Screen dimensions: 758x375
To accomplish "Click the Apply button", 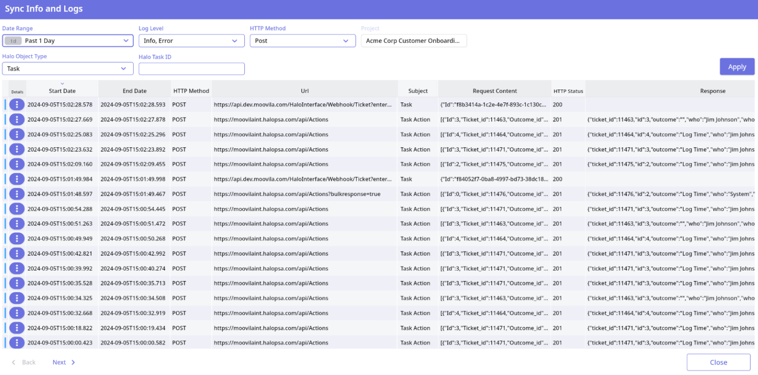I will (x=737, y=67).
